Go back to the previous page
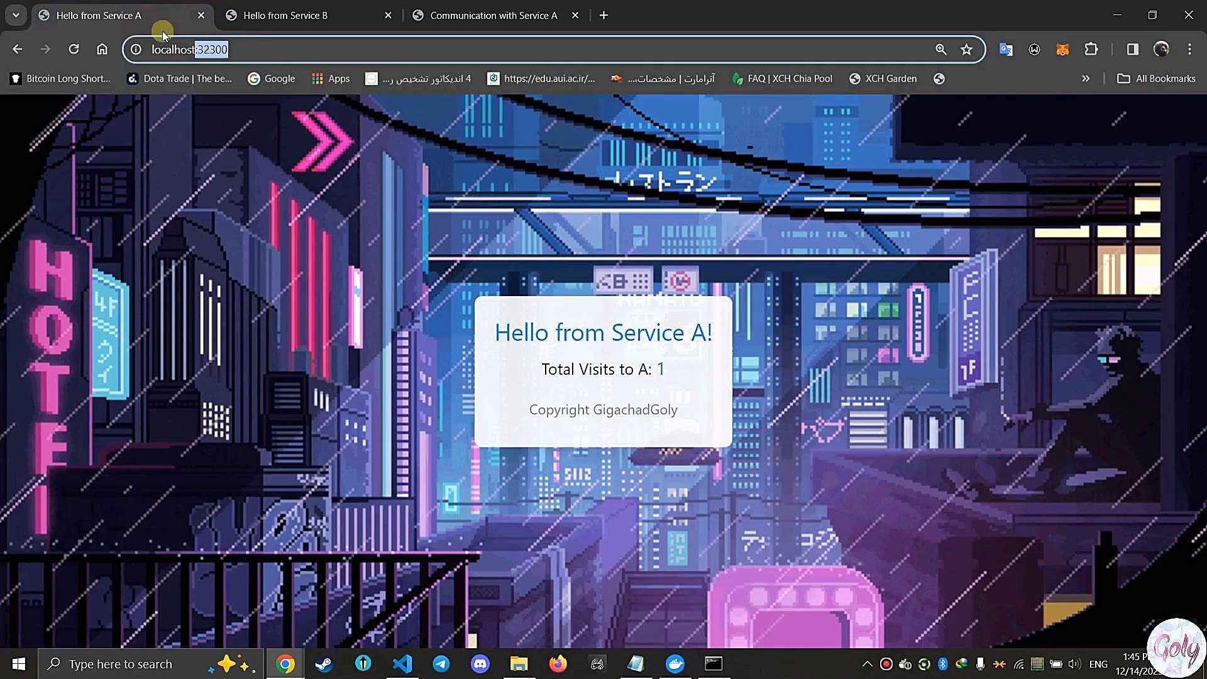 tap(18, 49)
